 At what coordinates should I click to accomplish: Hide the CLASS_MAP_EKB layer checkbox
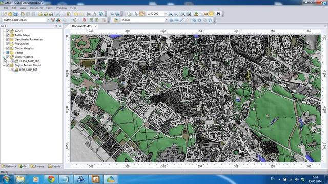(12, 61)
